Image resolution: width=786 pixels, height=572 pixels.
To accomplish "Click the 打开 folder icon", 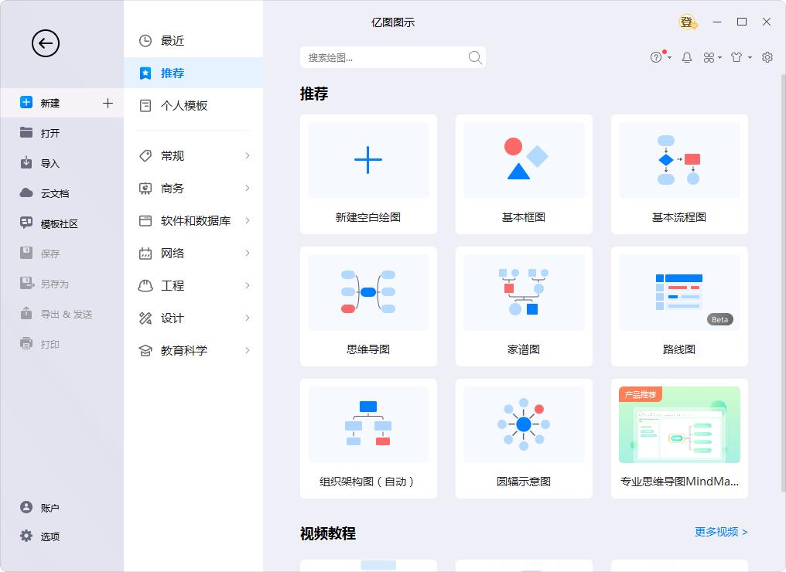I will [26, 132].
